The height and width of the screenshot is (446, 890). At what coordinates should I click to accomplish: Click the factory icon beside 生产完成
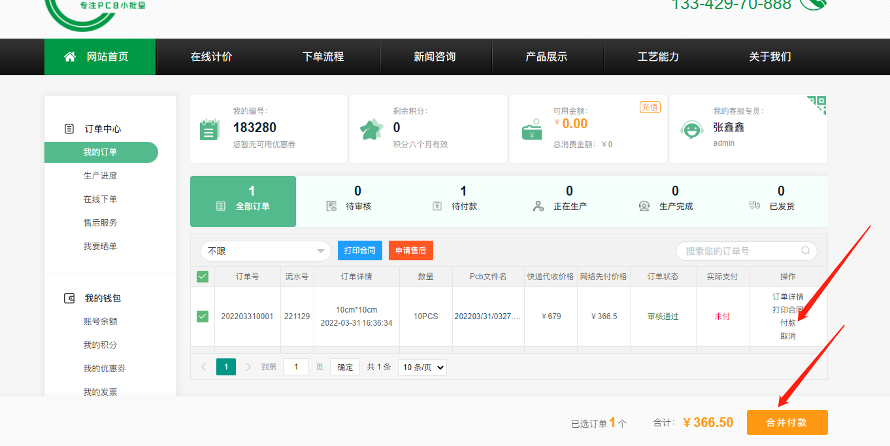tap(644, 205)
